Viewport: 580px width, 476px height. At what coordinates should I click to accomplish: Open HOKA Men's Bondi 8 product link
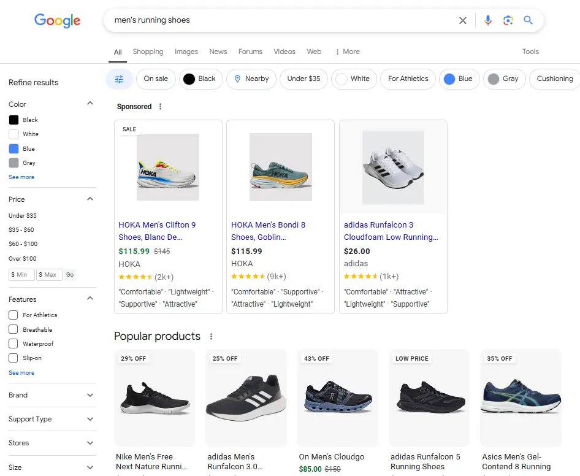pos(268,231)
